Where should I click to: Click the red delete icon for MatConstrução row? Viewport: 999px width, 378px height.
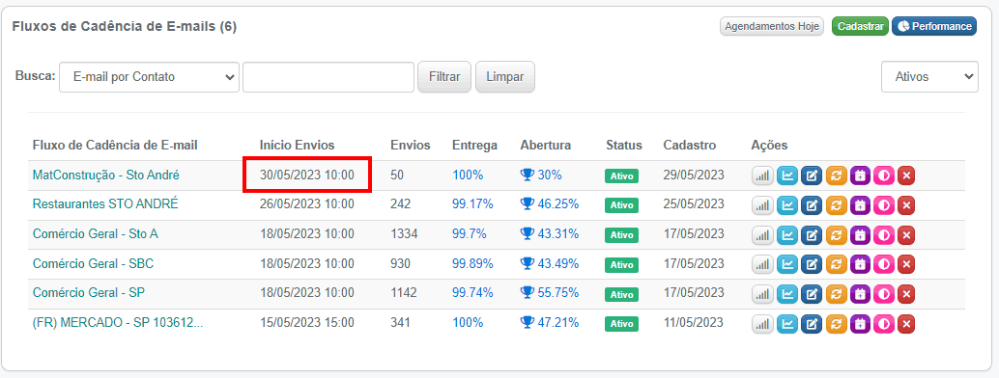[x=906, y=175]
